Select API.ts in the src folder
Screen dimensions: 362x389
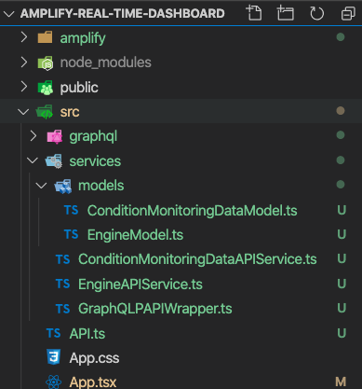(87, 334)
